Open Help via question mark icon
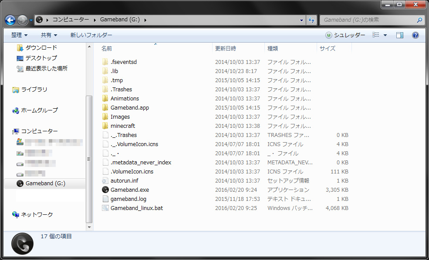 tap(415, 35)
